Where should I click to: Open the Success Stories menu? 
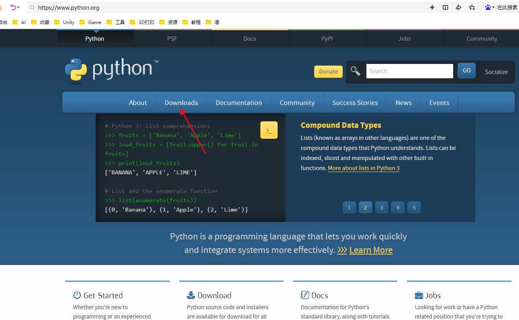click(355, 103)
